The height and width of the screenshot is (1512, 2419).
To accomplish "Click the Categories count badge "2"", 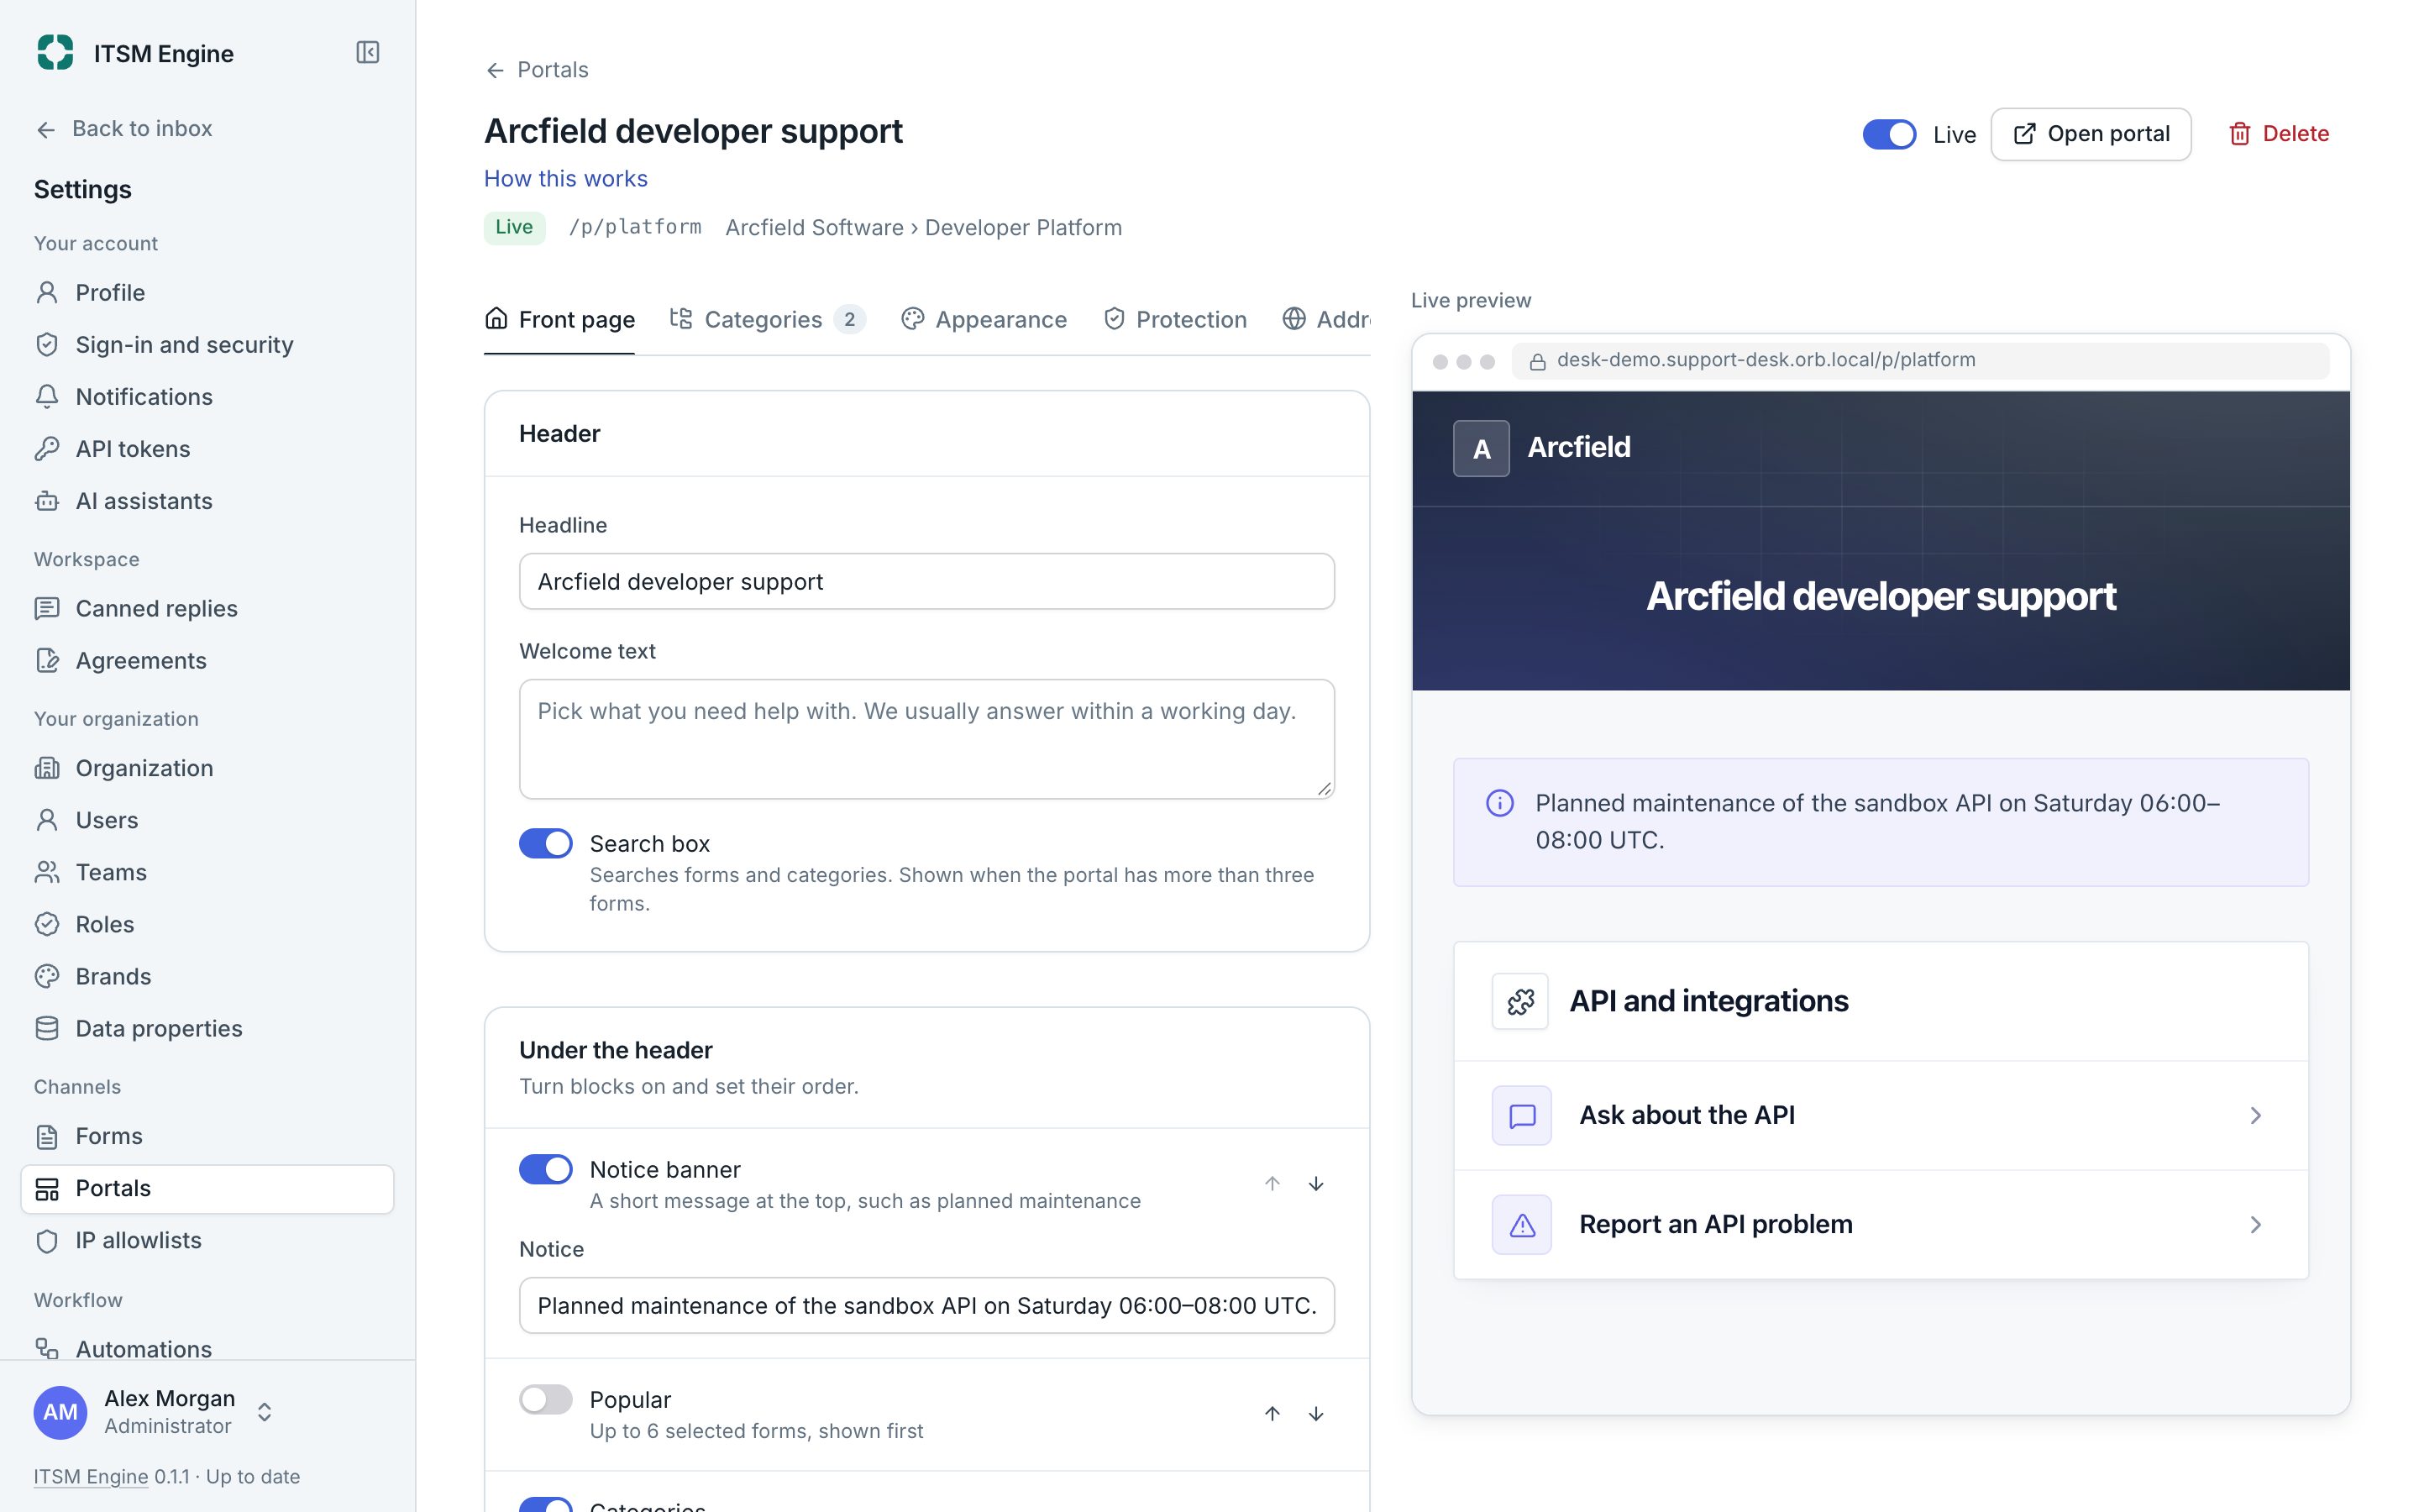I will [848, 319].
